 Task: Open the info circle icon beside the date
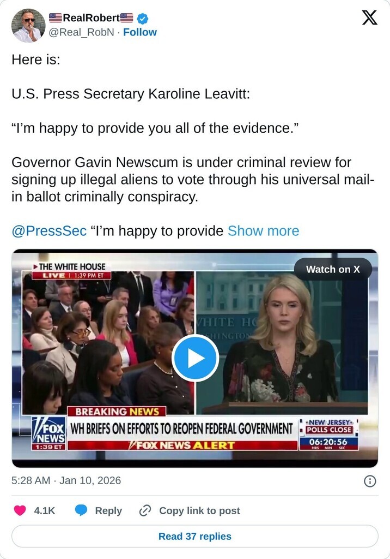pyautogui.click(x=370, y=481)
